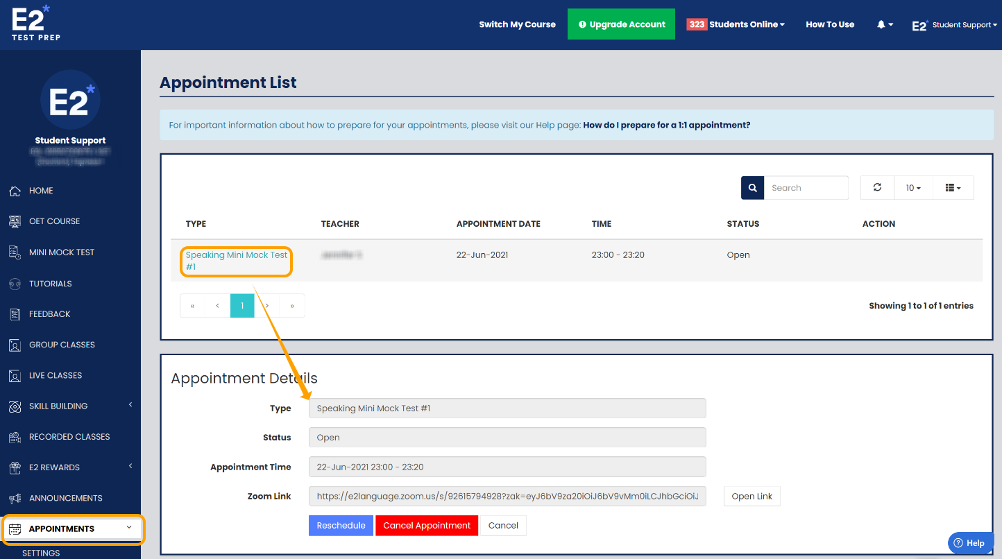This screenshot has width=1002, height=559.
Task: Click the Recorded Classes sidebar icon
Action: click(x=15, y=436)
